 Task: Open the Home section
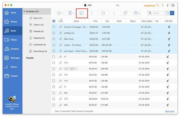point(12,13)
